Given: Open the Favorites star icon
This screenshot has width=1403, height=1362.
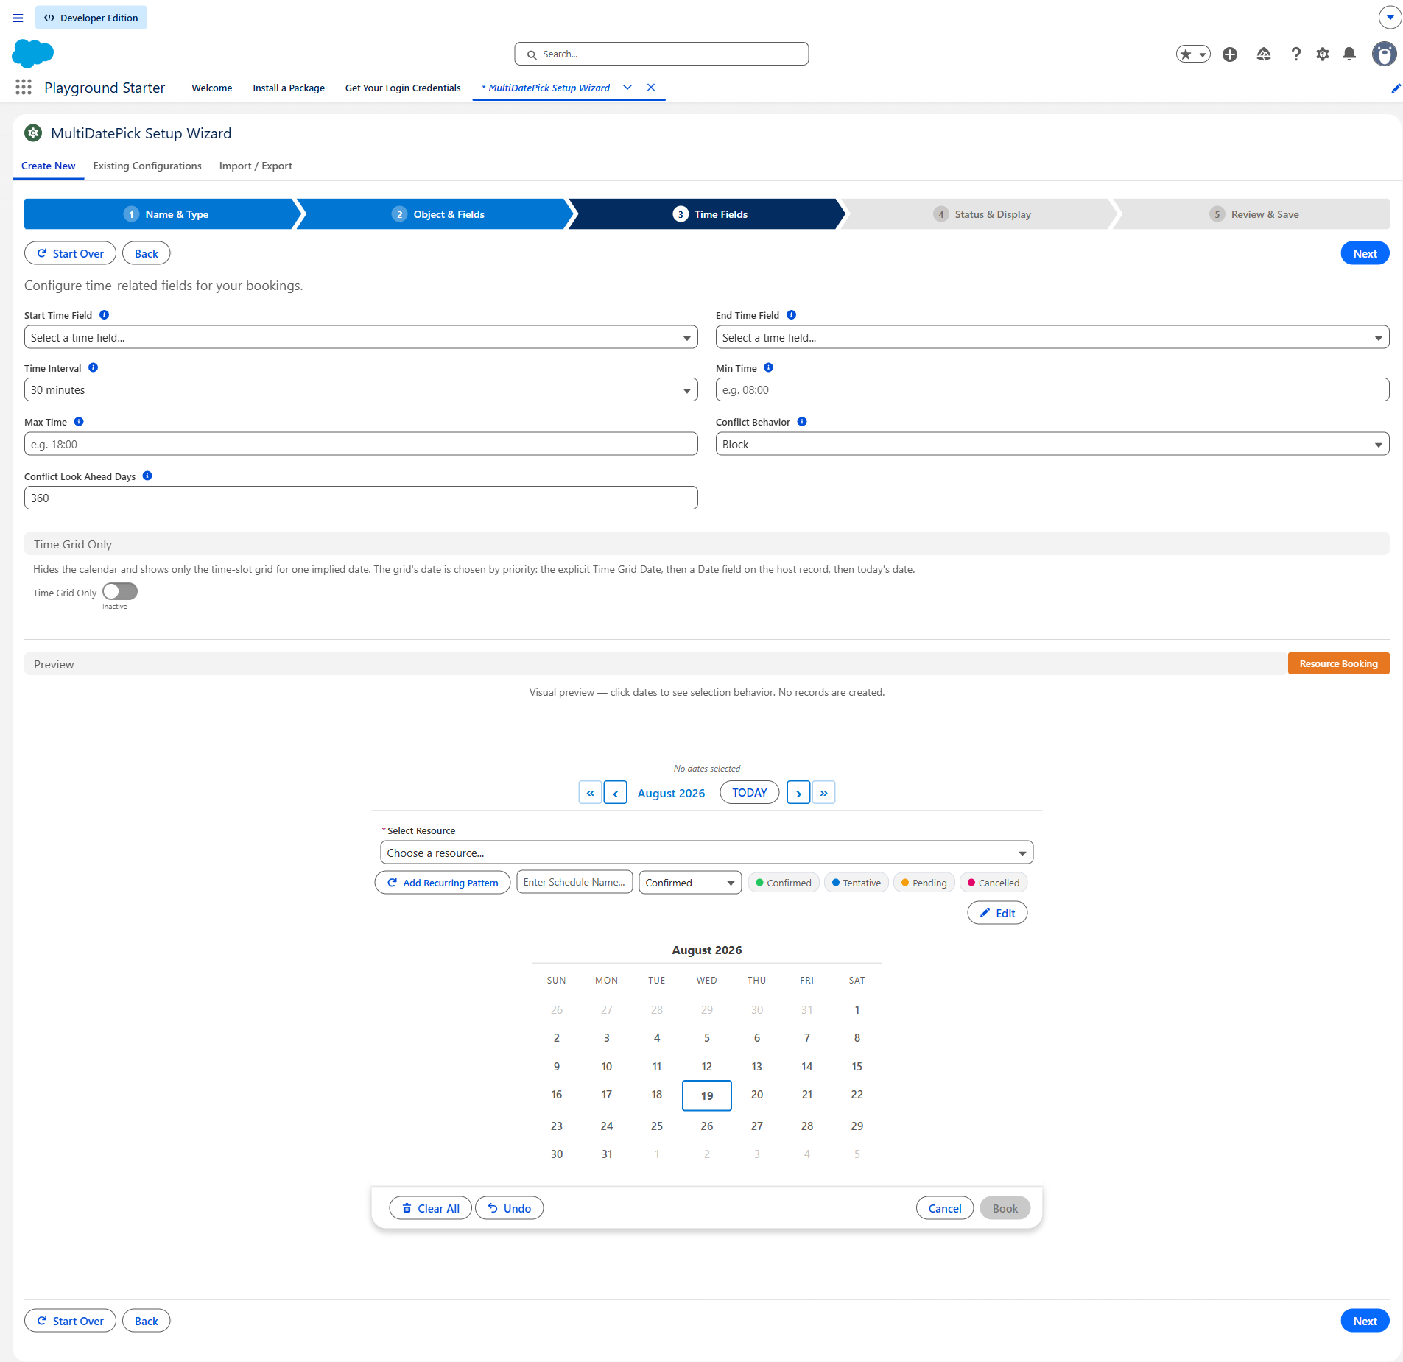Looking at the screenshot, I should pyautogui.click(x=1185, y=54).
